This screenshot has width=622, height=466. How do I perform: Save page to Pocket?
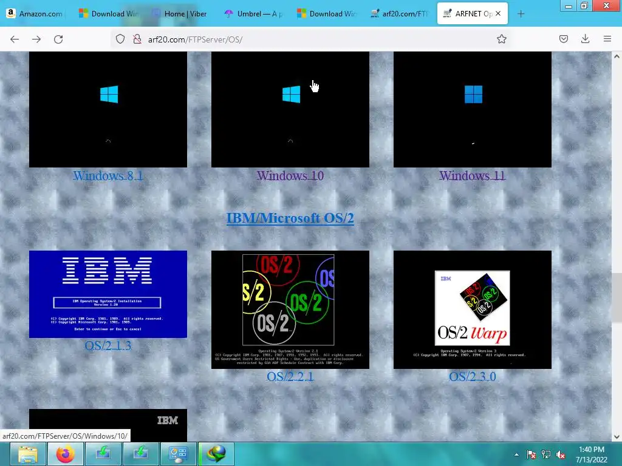(564, 39)
